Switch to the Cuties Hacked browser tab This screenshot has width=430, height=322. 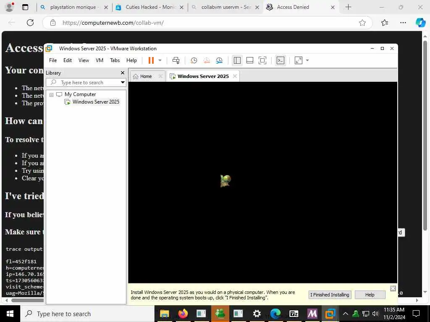151,7
